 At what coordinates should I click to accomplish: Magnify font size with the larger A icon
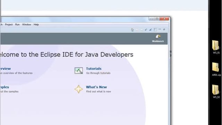coord(151,30)
